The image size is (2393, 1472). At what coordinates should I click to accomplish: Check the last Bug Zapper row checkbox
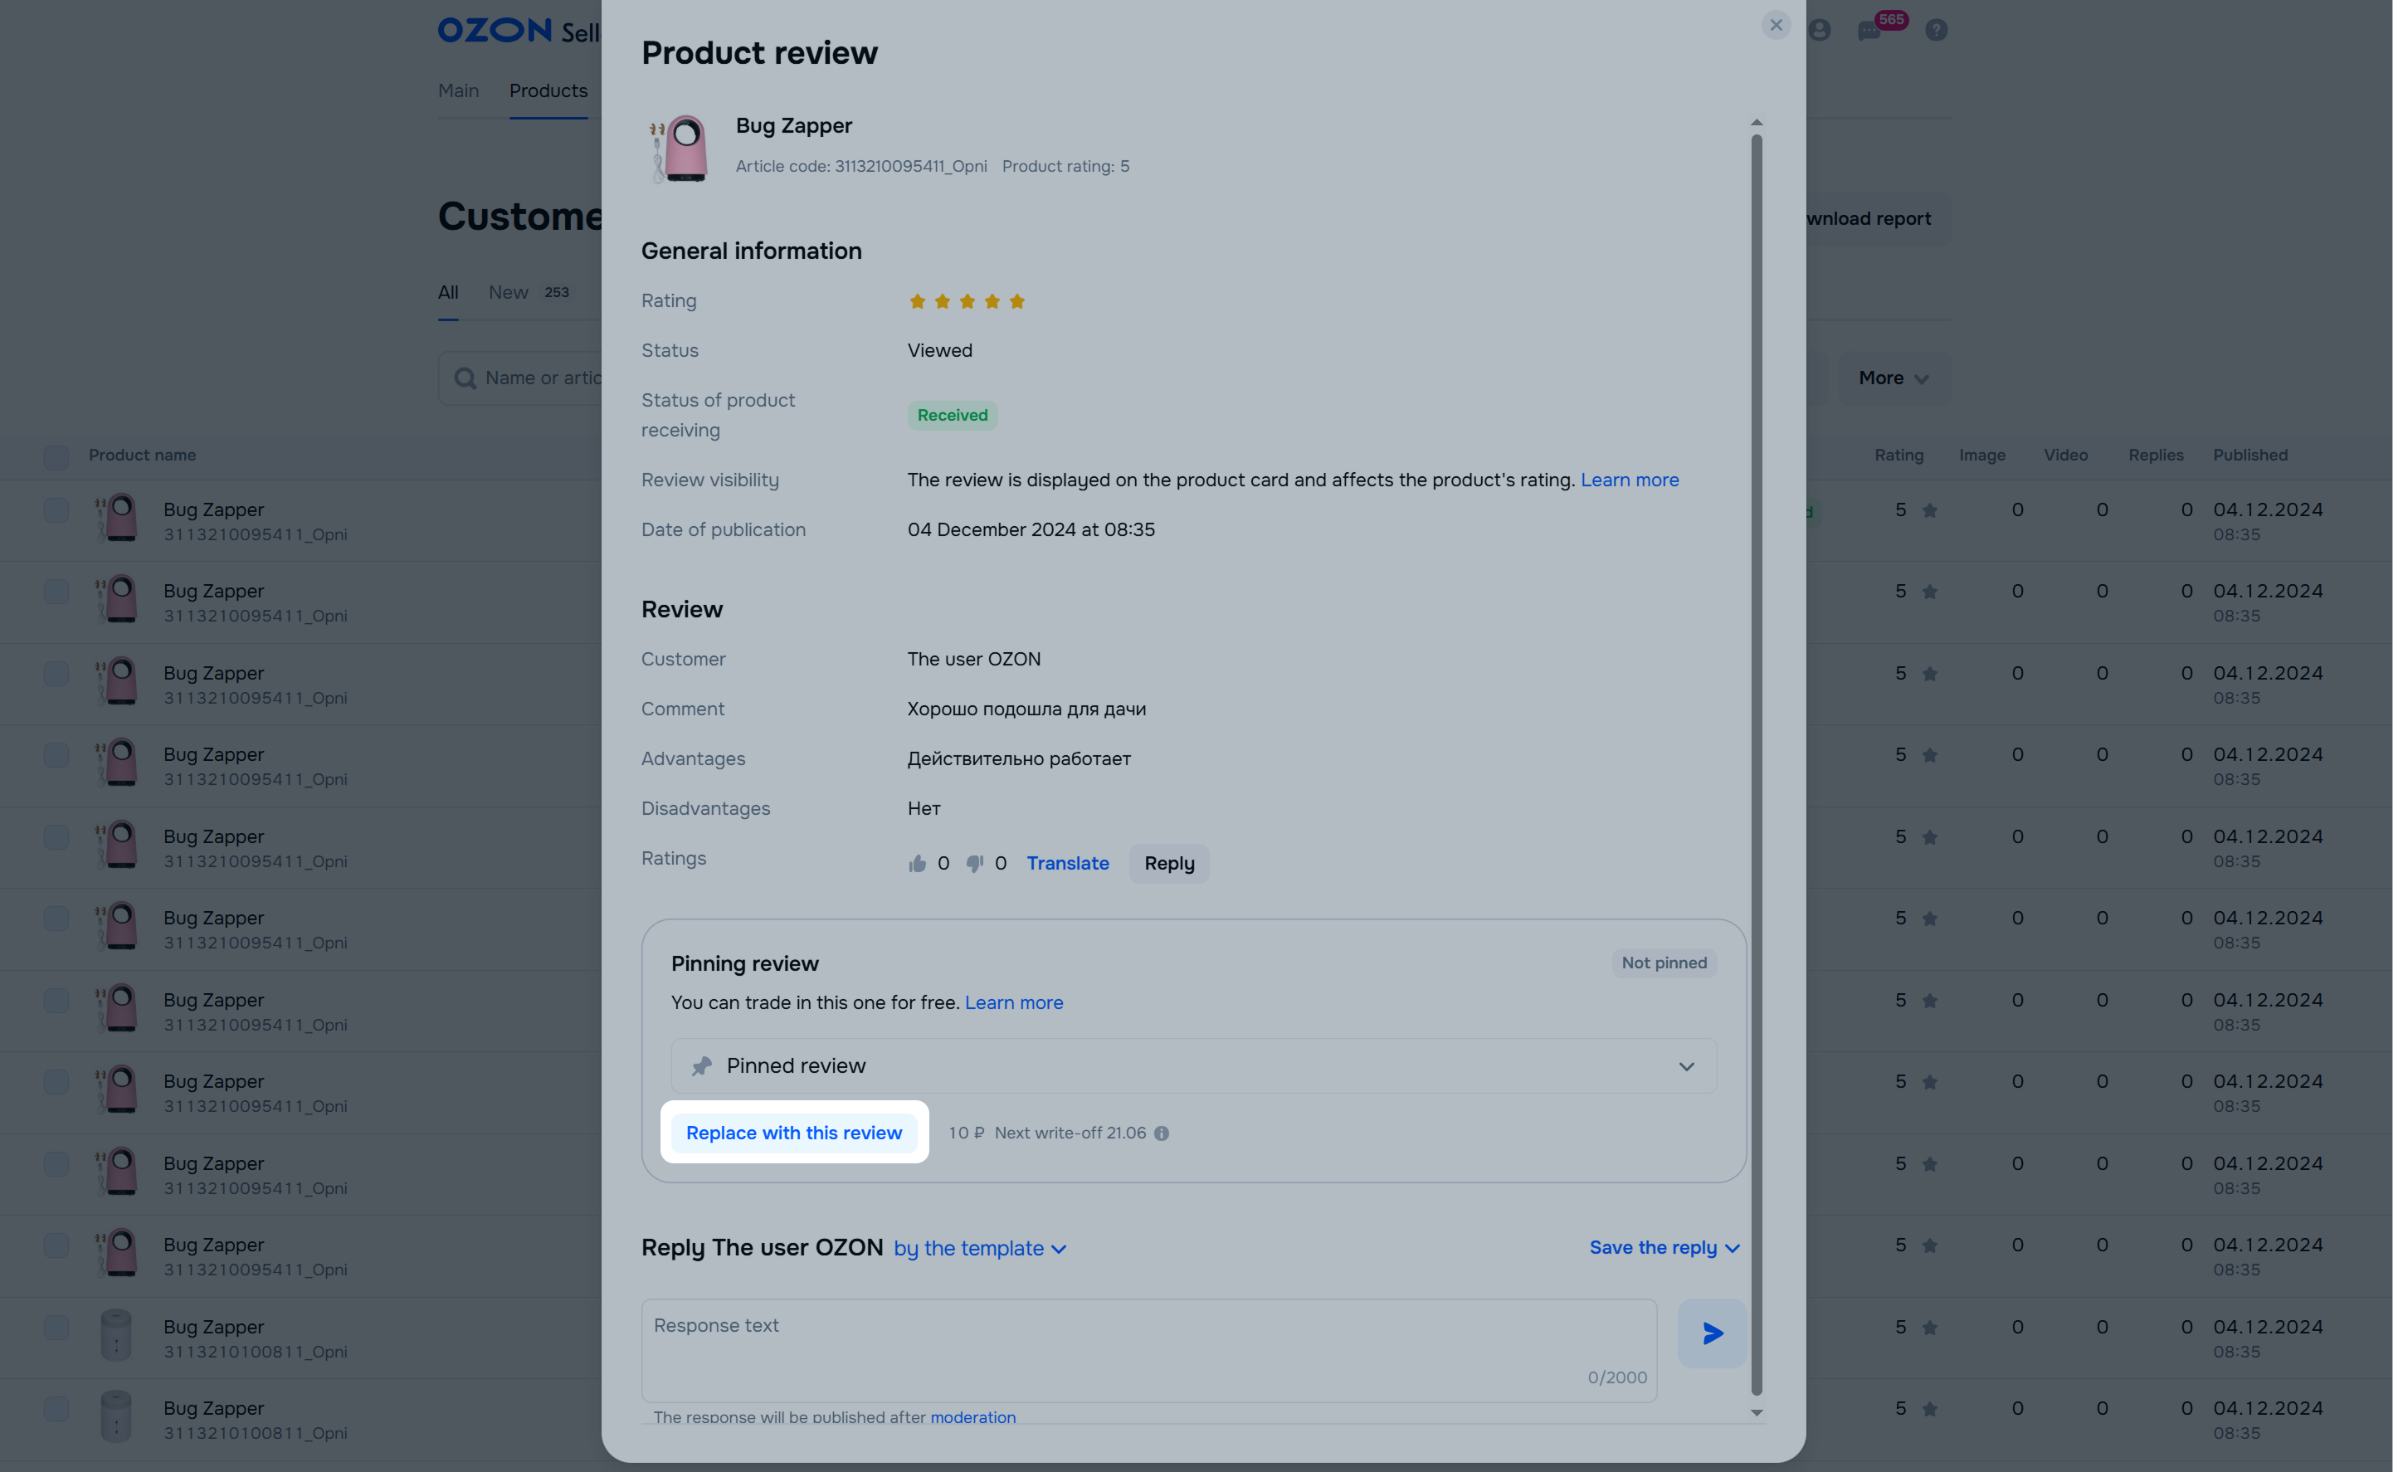tap(56, 1409)
